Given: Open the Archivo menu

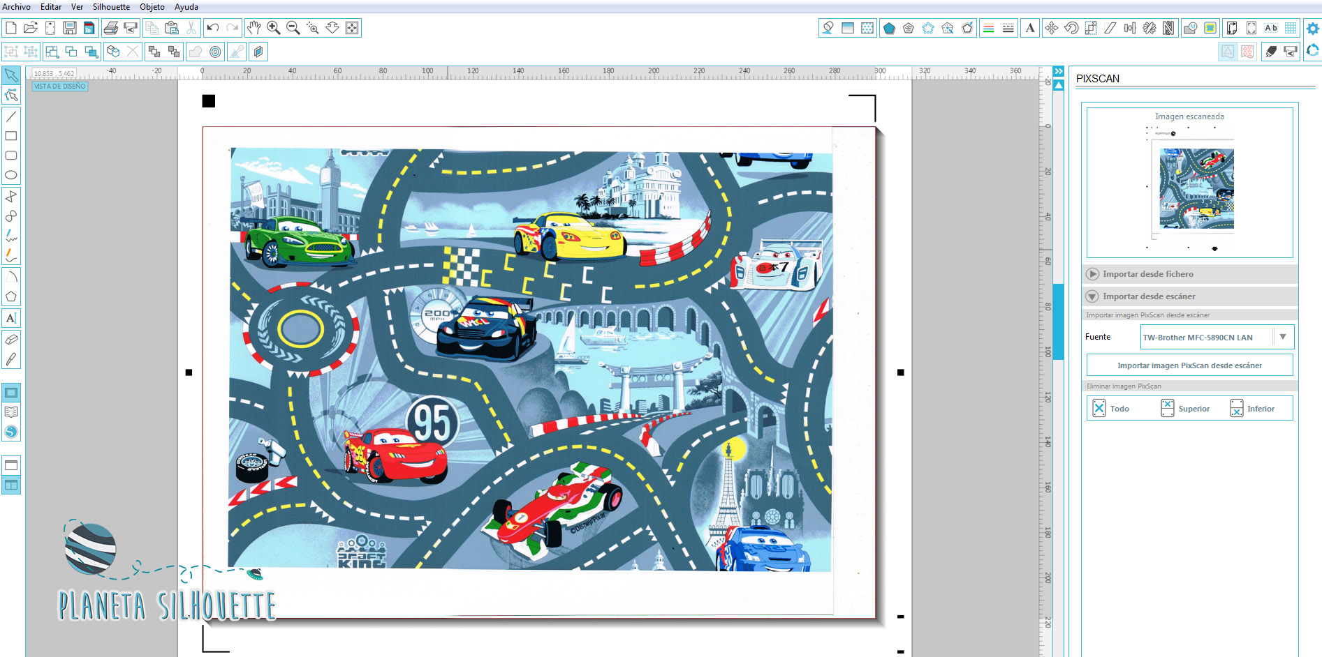Looking at the screenshot, I should point(16,7).
